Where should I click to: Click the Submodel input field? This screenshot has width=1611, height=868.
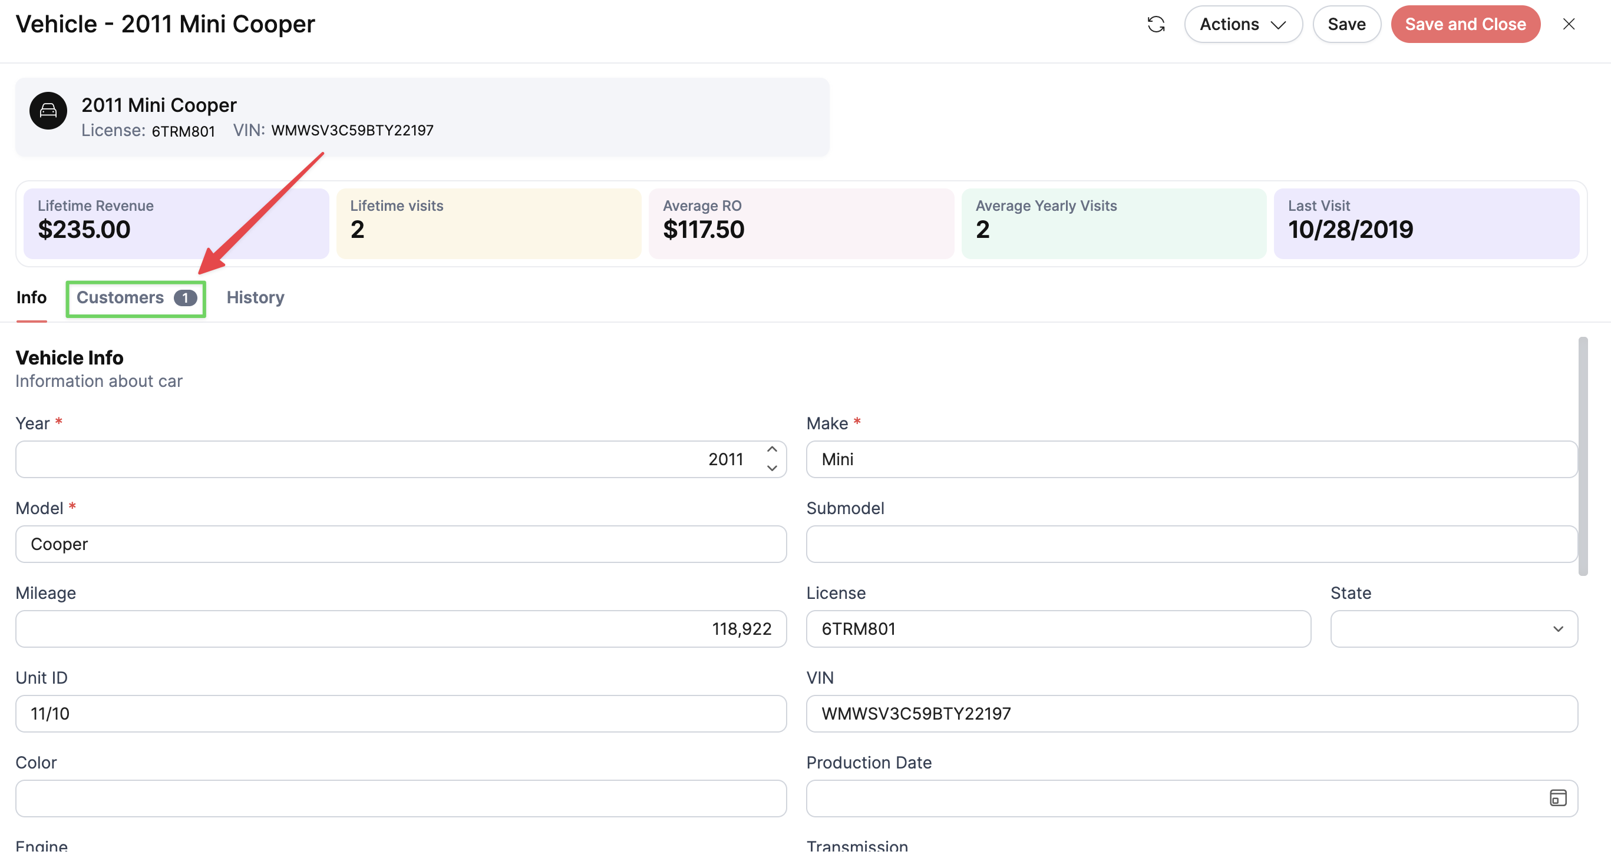point(1191,544)
